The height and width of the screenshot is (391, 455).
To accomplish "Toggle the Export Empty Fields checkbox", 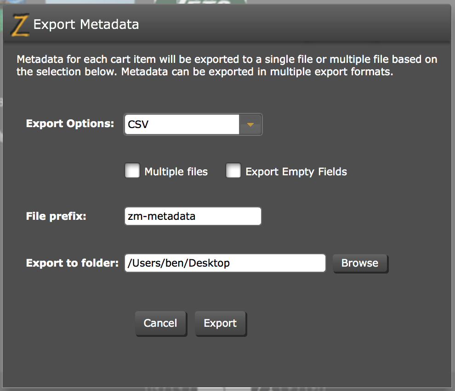I will click(x=233, y=171).
